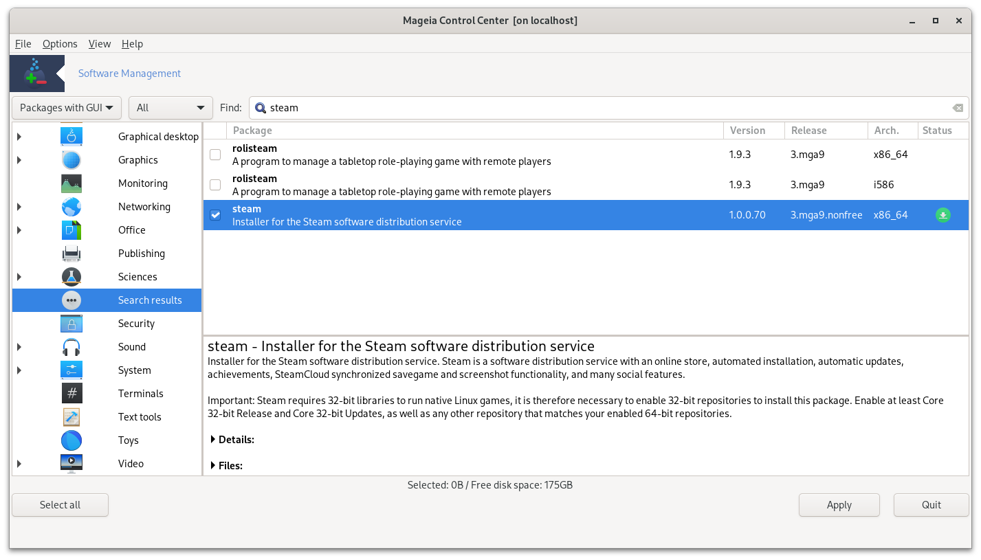The height and width of the screenshot is (560, 981).
Task: Click the Select all button
Action: click(60, 505)
